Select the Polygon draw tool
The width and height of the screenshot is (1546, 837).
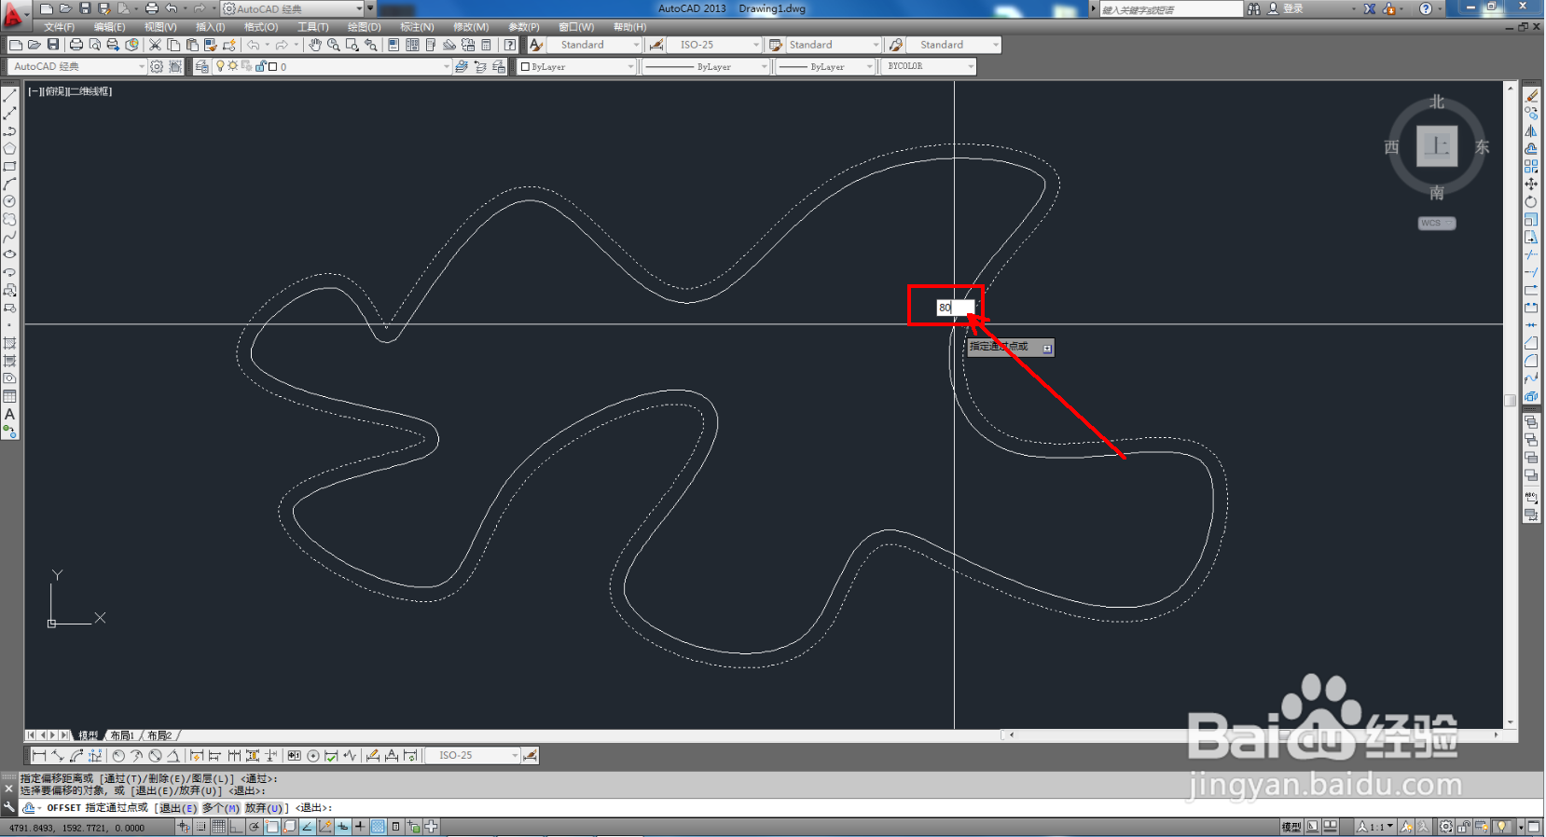[x=10, y=149]
